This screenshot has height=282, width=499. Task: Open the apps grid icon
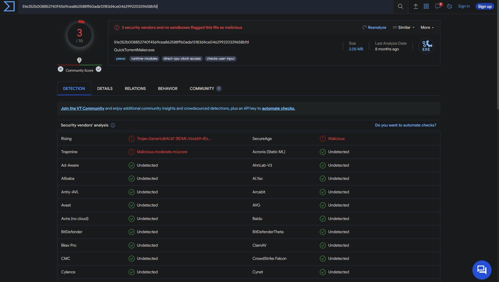point(426,6)
